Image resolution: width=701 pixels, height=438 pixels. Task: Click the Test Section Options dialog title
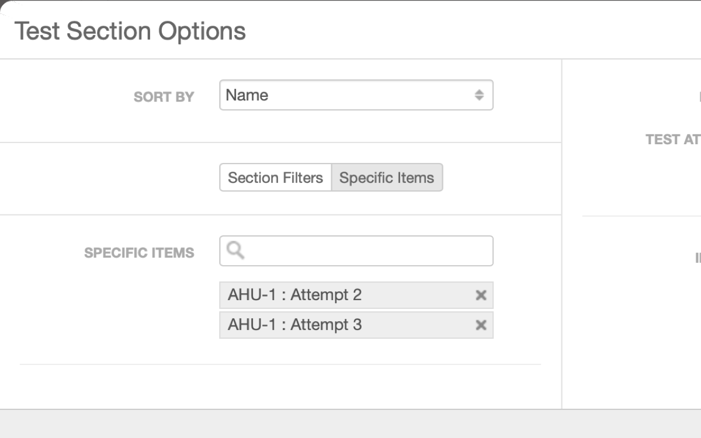pyautogui.click(x=130, y=31)
